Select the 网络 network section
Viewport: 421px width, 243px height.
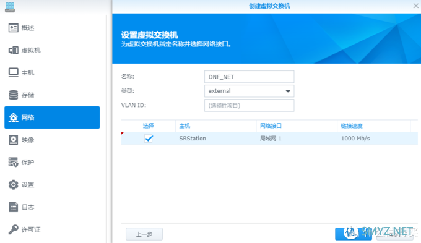point(52,117)
